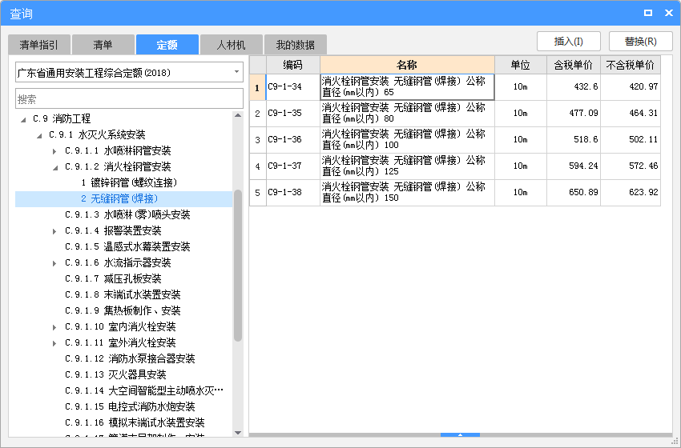The width and height of the screenshot is (681, 448).
Task: Click name cell ending in 125
Action: [407, 166]
